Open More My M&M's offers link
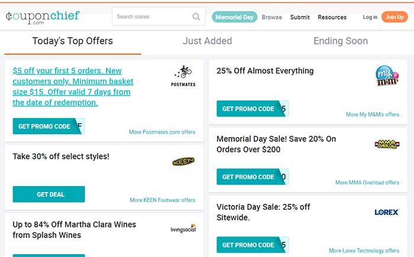 (373, 115)
